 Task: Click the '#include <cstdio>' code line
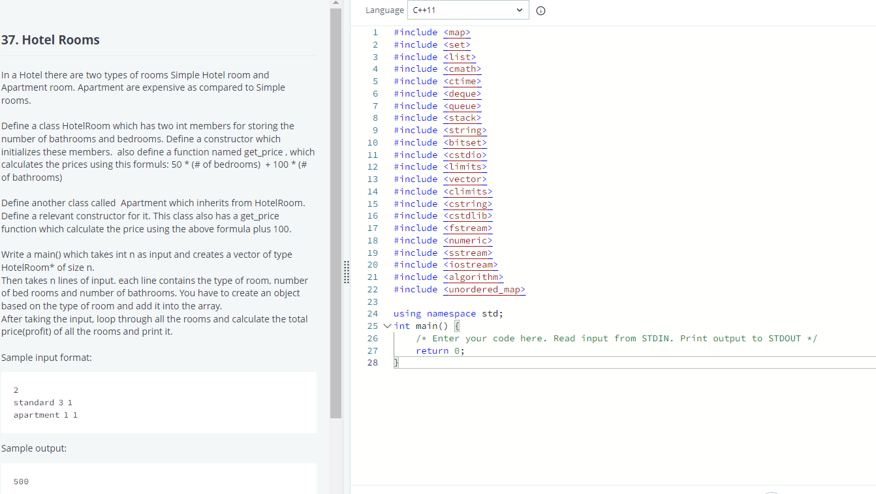click(440, 155)
